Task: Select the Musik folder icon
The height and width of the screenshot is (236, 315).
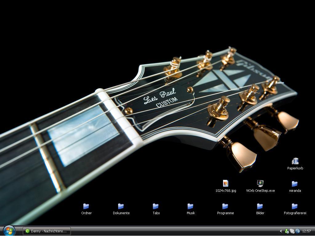Action: (190, 206)
